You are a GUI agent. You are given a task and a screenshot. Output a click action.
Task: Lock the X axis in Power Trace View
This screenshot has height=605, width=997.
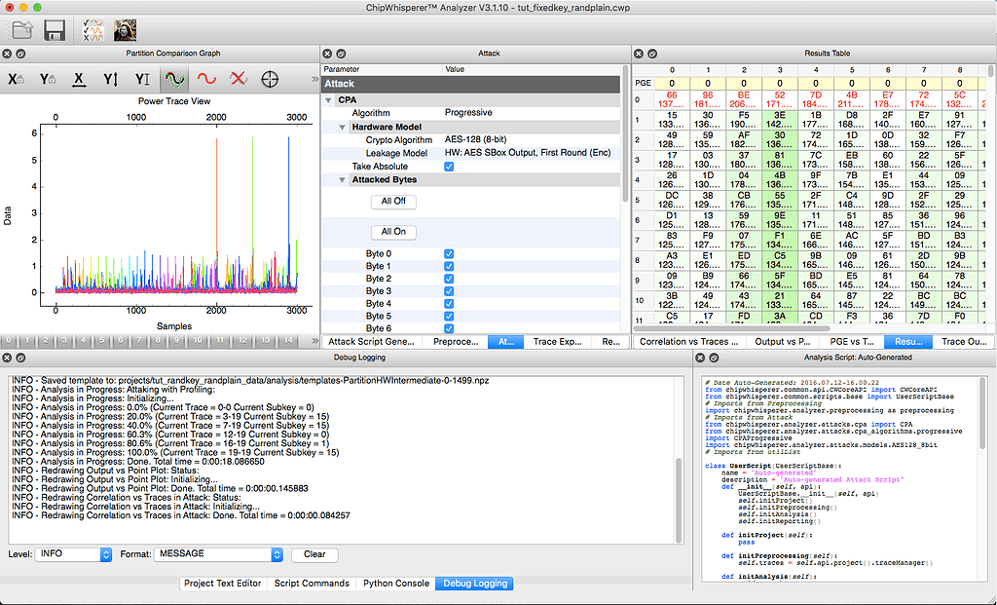tap(16, 78)
